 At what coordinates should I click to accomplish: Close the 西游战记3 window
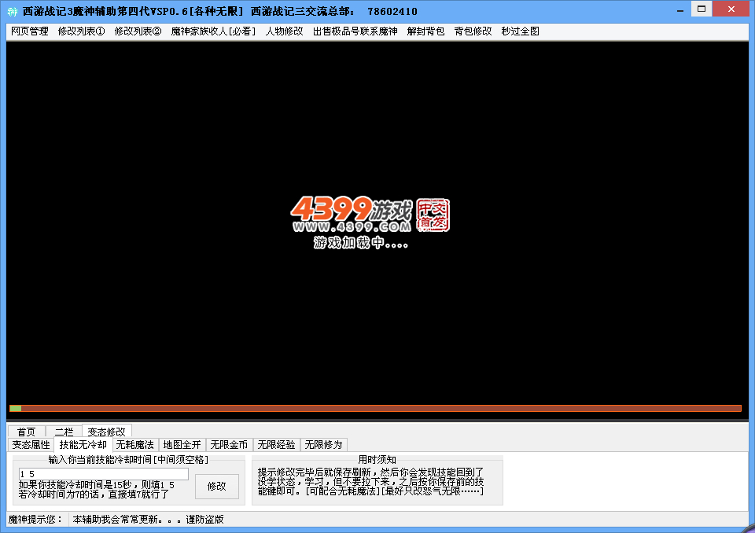click(x=731, y=9)
